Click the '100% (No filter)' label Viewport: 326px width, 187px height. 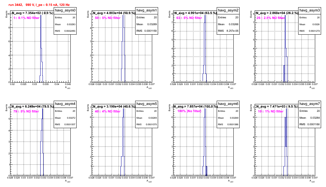coord(190,111)
